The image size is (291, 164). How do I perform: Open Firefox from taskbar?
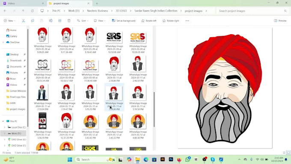179,159
